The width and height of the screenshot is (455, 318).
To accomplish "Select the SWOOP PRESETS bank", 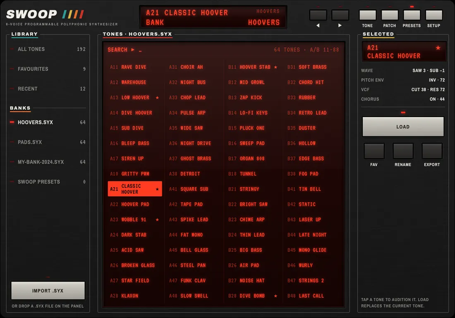I will [48, 182].
